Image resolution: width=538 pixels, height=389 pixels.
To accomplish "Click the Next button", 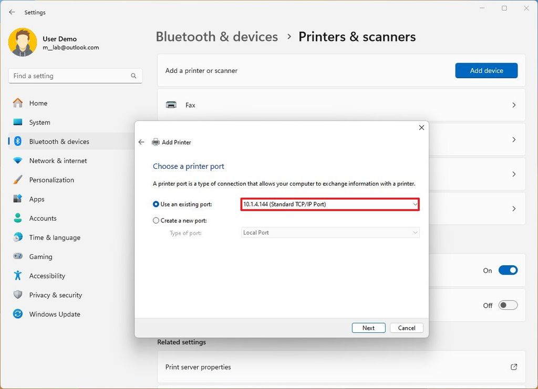I will (x=368, y=328).
